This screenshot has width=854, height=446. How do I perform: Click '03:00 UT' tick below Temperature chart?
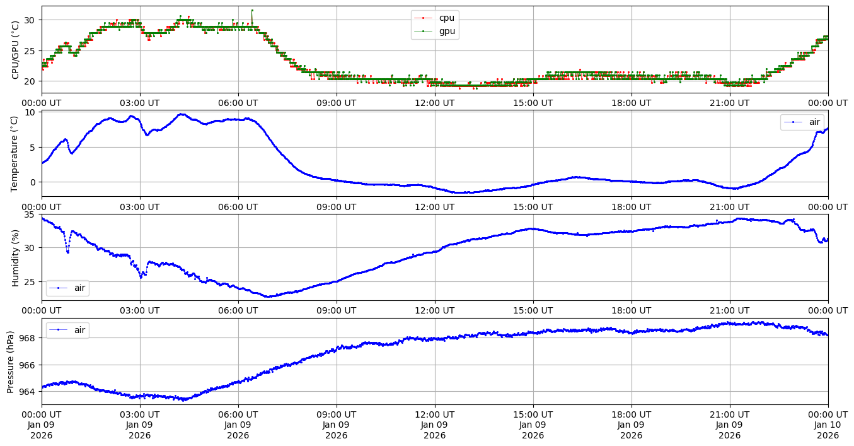pyautogui.click(x=140, y=206)
